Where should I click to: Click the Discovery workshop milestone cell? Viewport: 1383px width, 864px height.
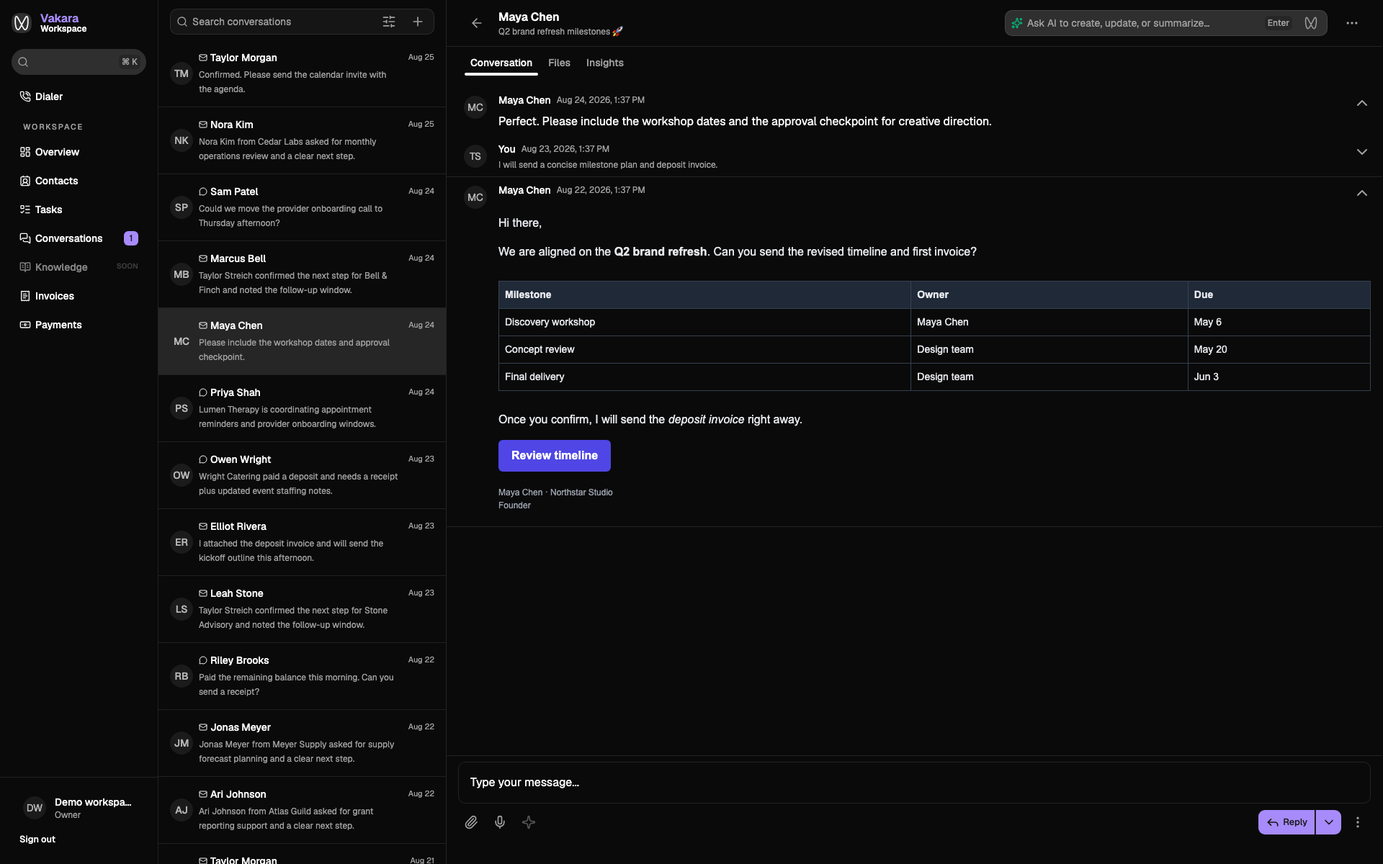704,323
